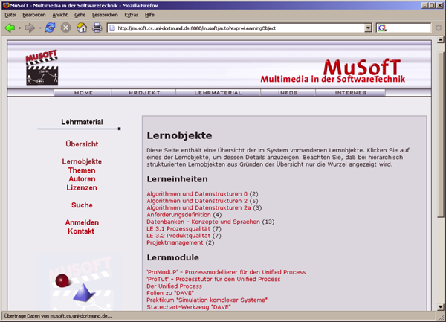446x322 pixels.
Task: Click the sphere and pyramid sidebar image
Action: (78, 282)
